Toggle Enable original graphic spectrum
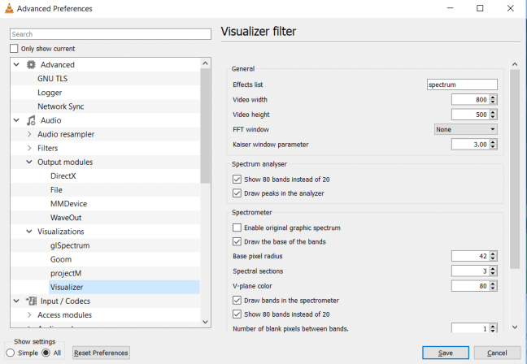 [237, 227]
